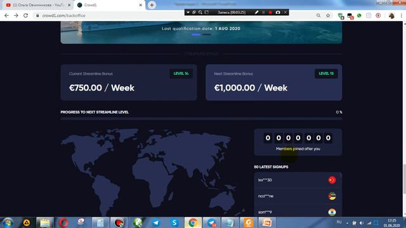Open Skype from the taskbar

pos(174,222)
